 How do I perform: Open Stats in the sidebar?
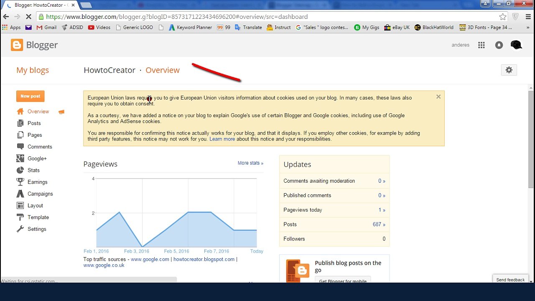coord(33,170)
